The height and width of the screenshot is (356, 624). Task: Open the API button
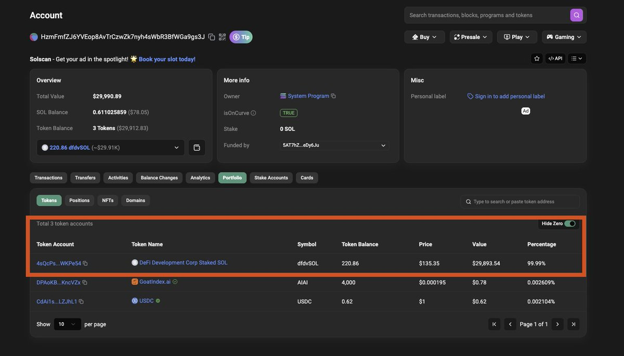point(555,59)
